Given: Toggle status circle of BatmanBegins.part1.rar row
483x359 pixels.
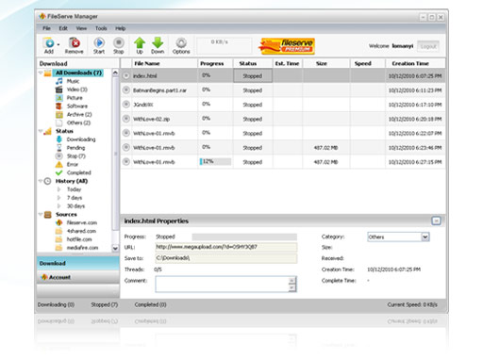Looking at the screenshot, I should pyautogui.click(x=126, y=90).
